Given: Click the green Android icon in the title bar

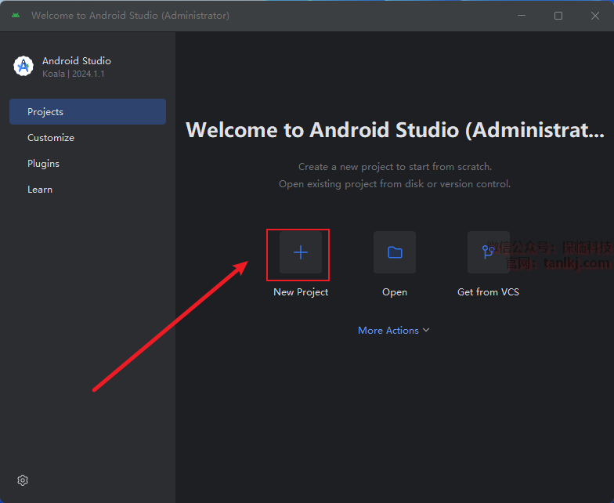Looking at the screenshot, I should (16, 16).
